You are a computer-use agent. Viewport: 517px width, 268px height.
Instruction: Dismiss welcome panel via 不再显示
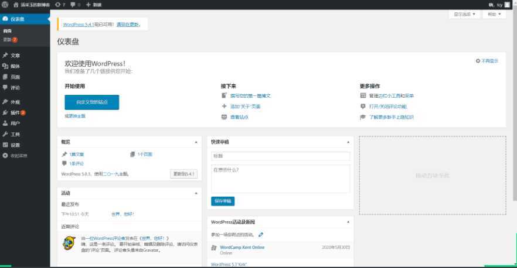pyautogui.click(x=487, y=61)
